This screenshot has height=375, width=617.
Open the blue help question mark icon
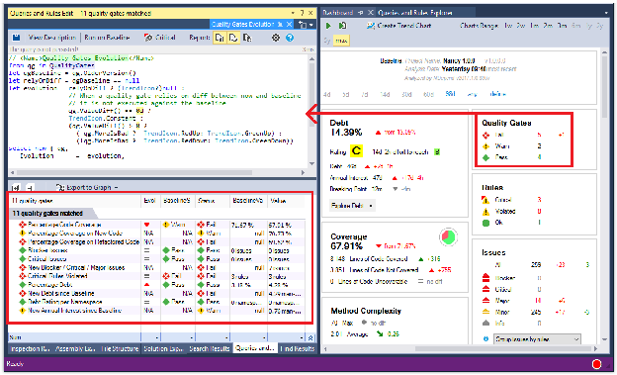pyautogui.click(x=290, y=38)
